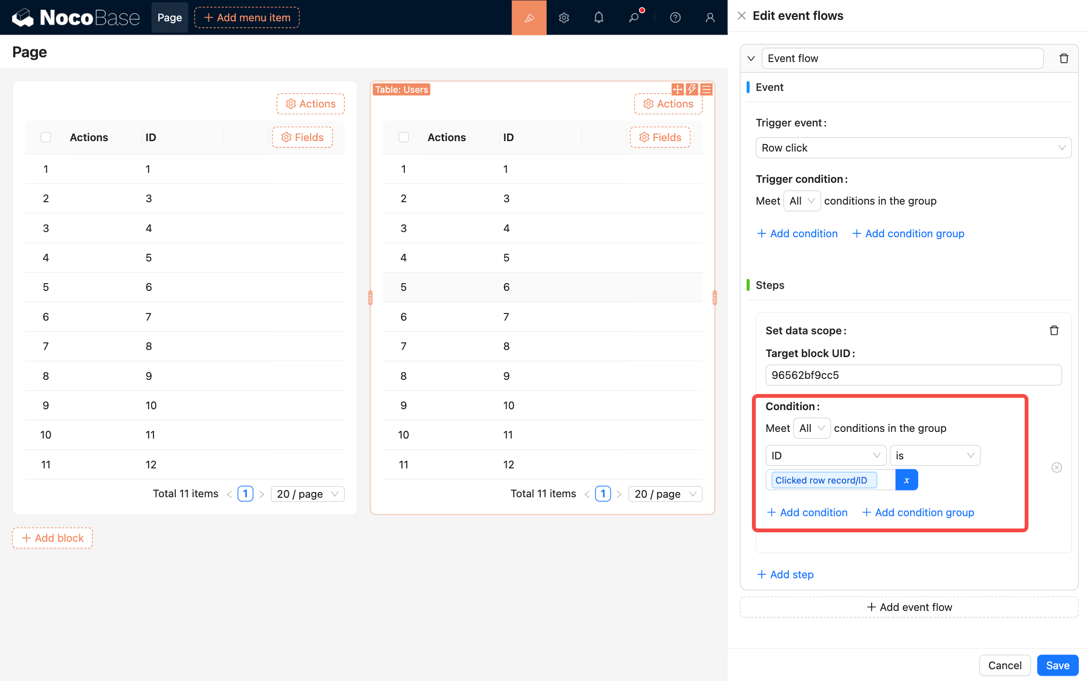Open the notifications bell

pos(599,18)
